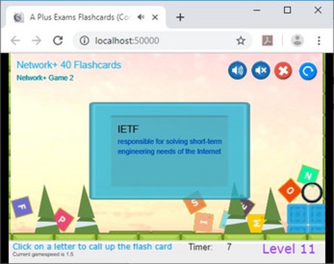
Task: Bookmark this page with star icon
Action: 241,41
